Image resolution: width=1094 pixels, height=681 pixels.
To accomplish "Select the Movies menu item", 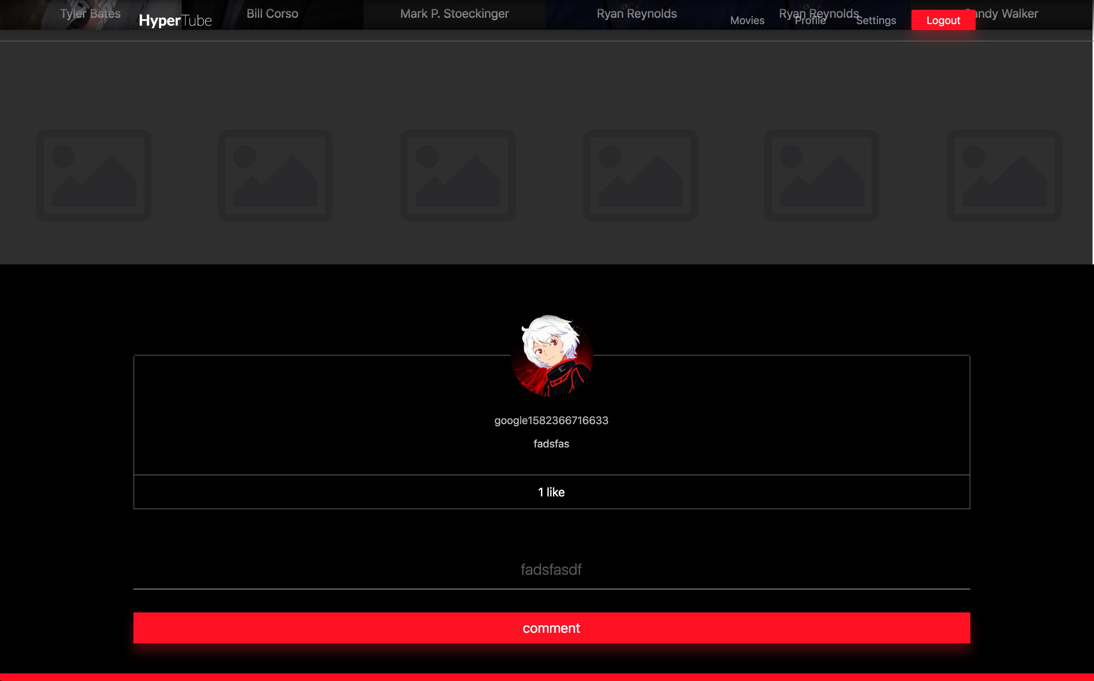I will point(746,20).
